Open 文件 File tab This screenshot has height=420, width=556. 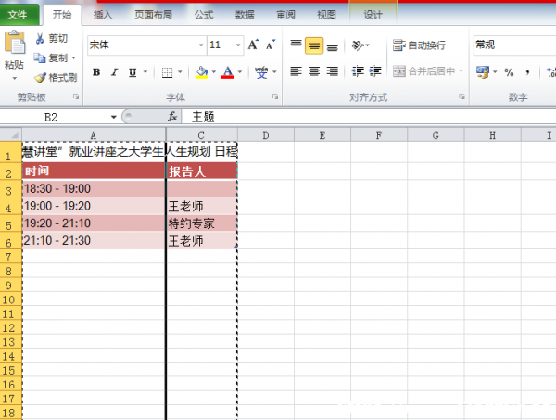[x=19, y=15]
